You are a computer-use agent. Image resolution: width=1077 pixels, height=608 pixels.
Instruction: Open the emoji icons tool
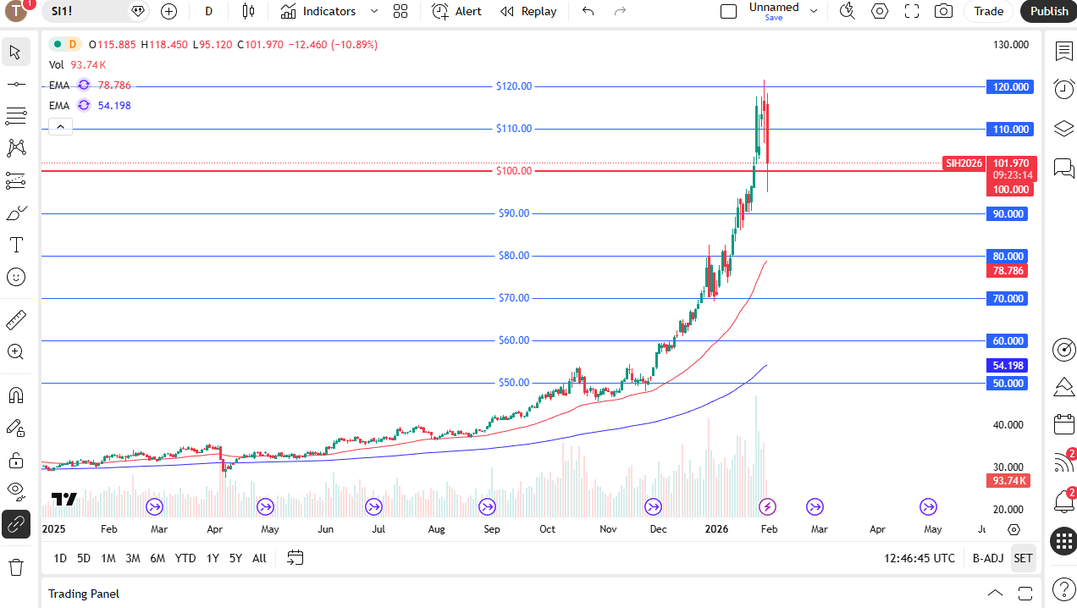[15, 277]
